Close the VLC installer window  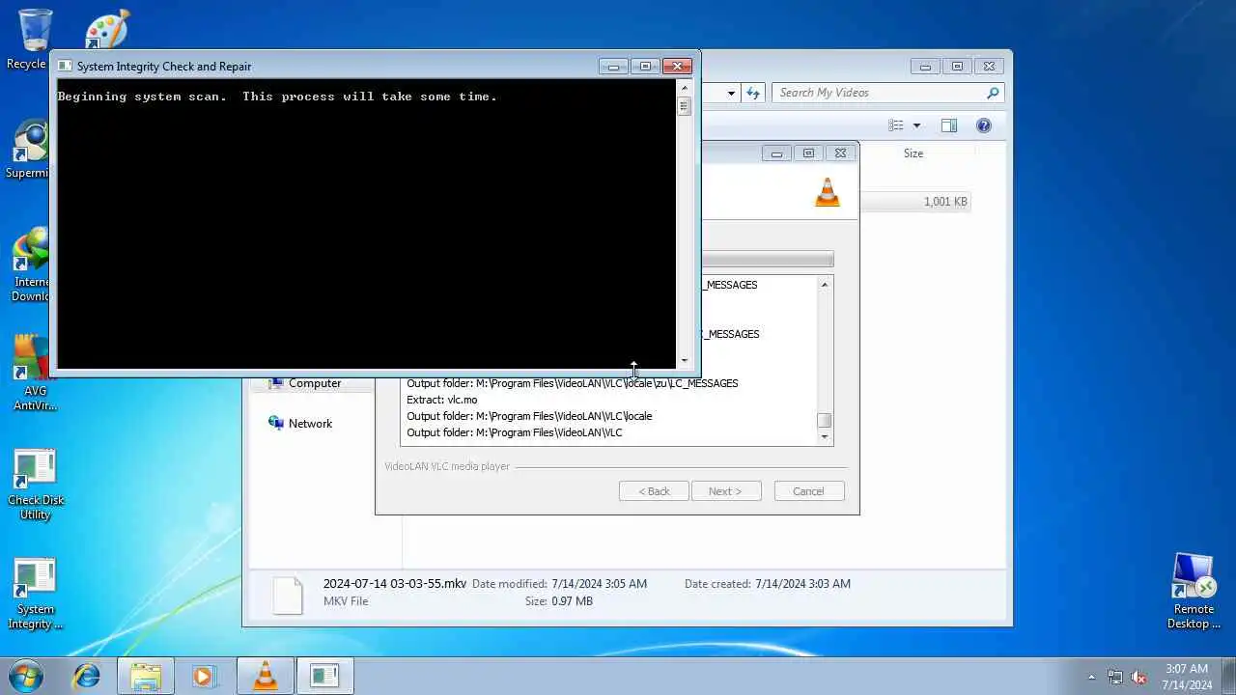click(x=840, y=153)
